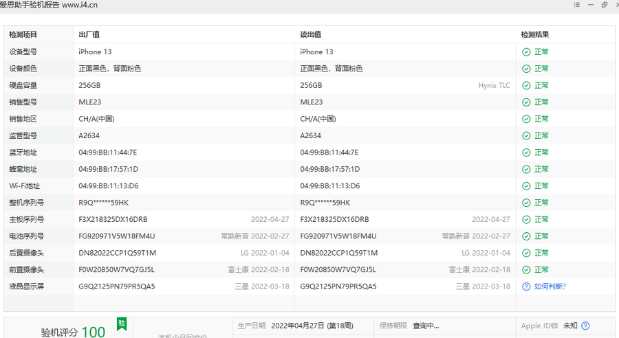Click the green check icon for 后置摄像头

click(x=526, y=253)
